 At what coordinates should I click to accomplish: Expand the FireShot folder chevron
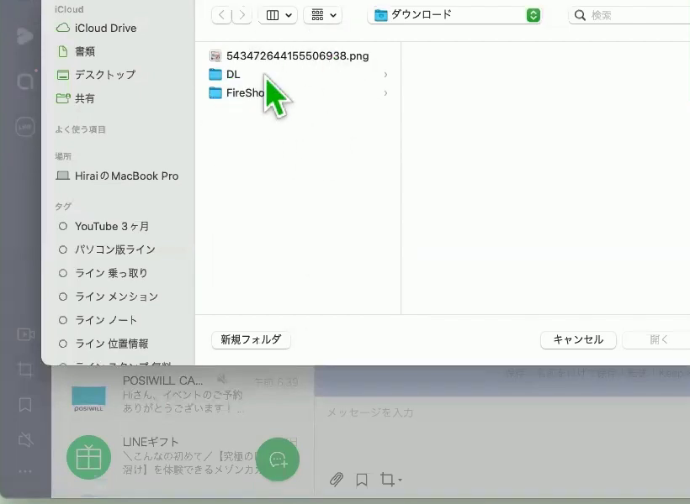(385, 93)
